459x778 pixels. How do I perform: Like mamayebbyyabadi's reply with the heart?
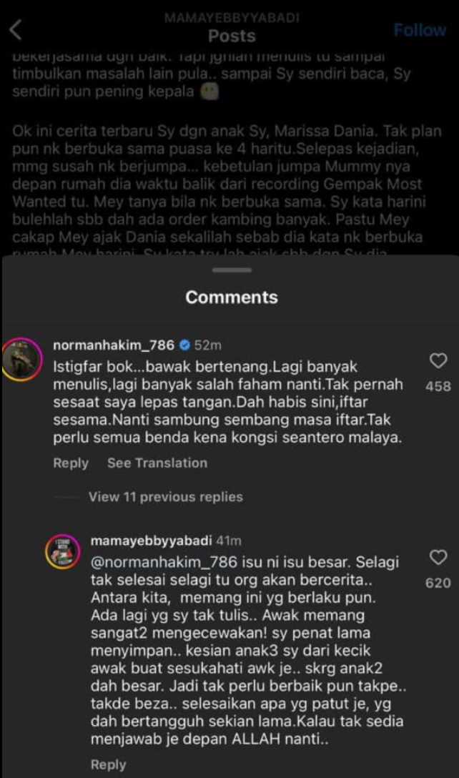(438, 557)
